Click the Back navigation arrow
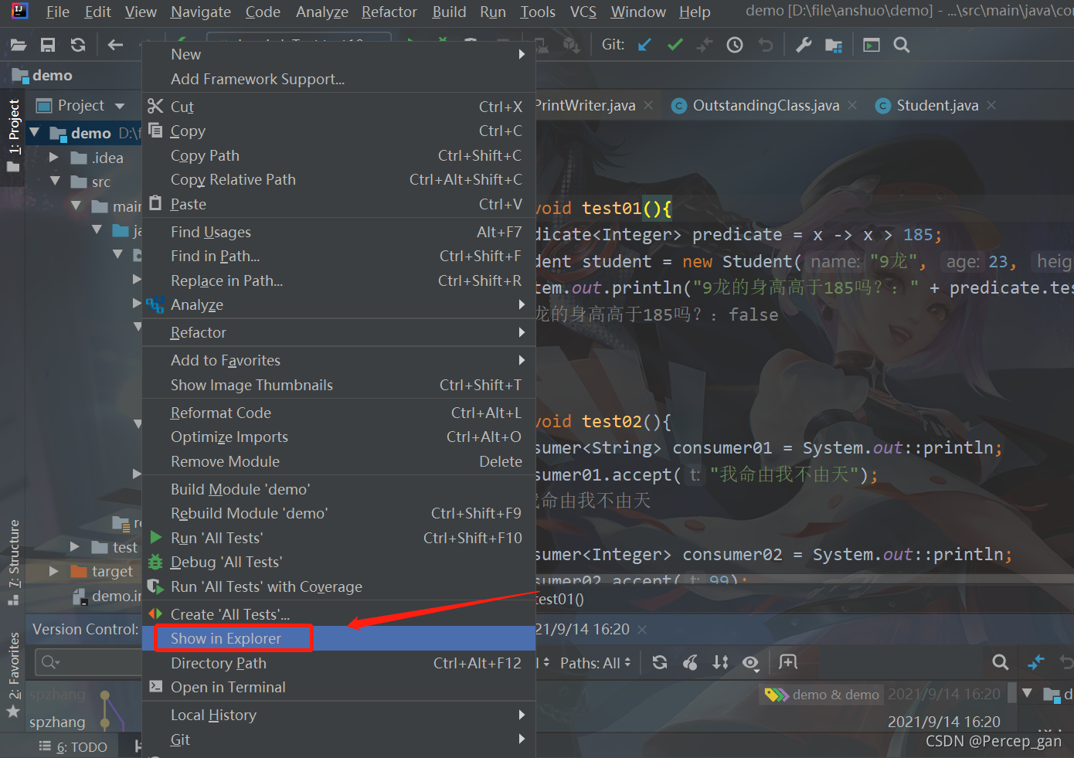Screen dimensions: 1074x758 [116, 45]
